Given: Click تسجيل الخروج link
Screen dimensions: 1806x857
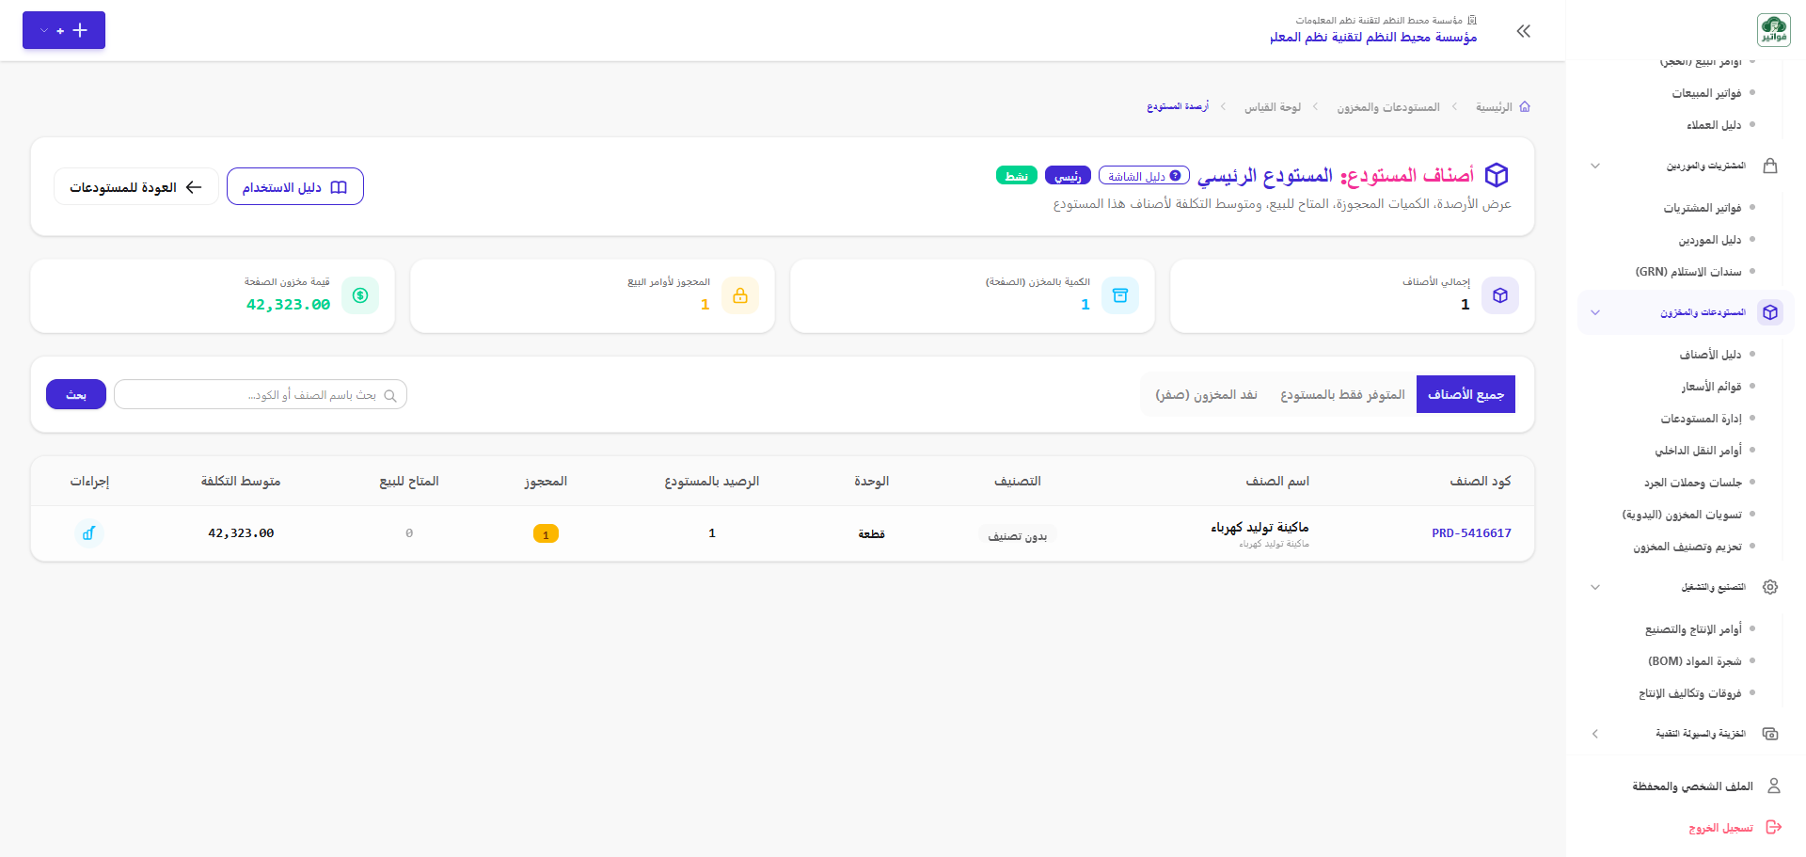Looking at the screenshot, I should coord(1720,828).
